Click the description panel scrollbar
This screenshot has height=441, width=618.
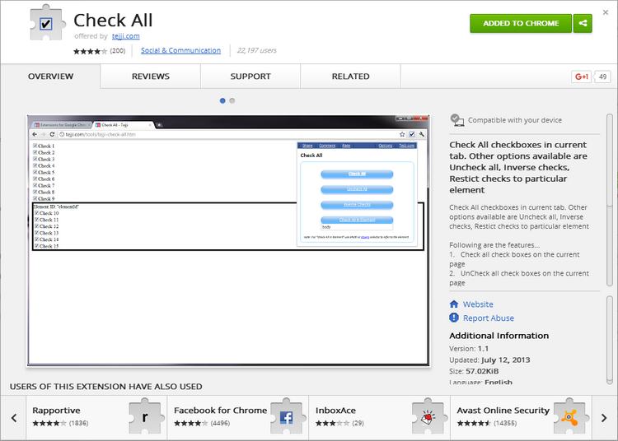tap(610, 200)
